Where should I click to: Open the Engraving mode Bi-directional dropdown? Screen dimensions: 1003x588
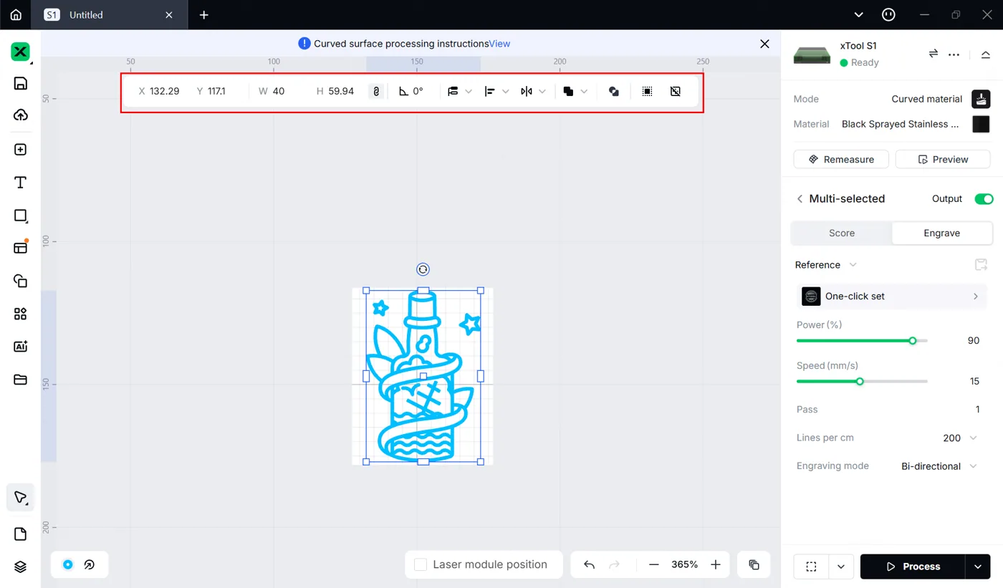coord(939,466)
